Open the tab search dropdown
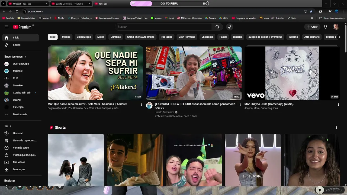The height and width of the screenshot is (195, 347). coord(4,4)
